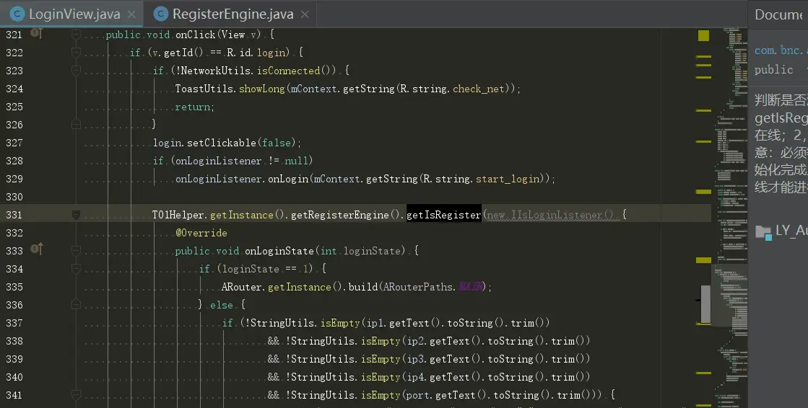Collapse the anonymous listener fold at line 331
Image resolution: width=808 pixels, height=408 pixels.
(76, 215)
